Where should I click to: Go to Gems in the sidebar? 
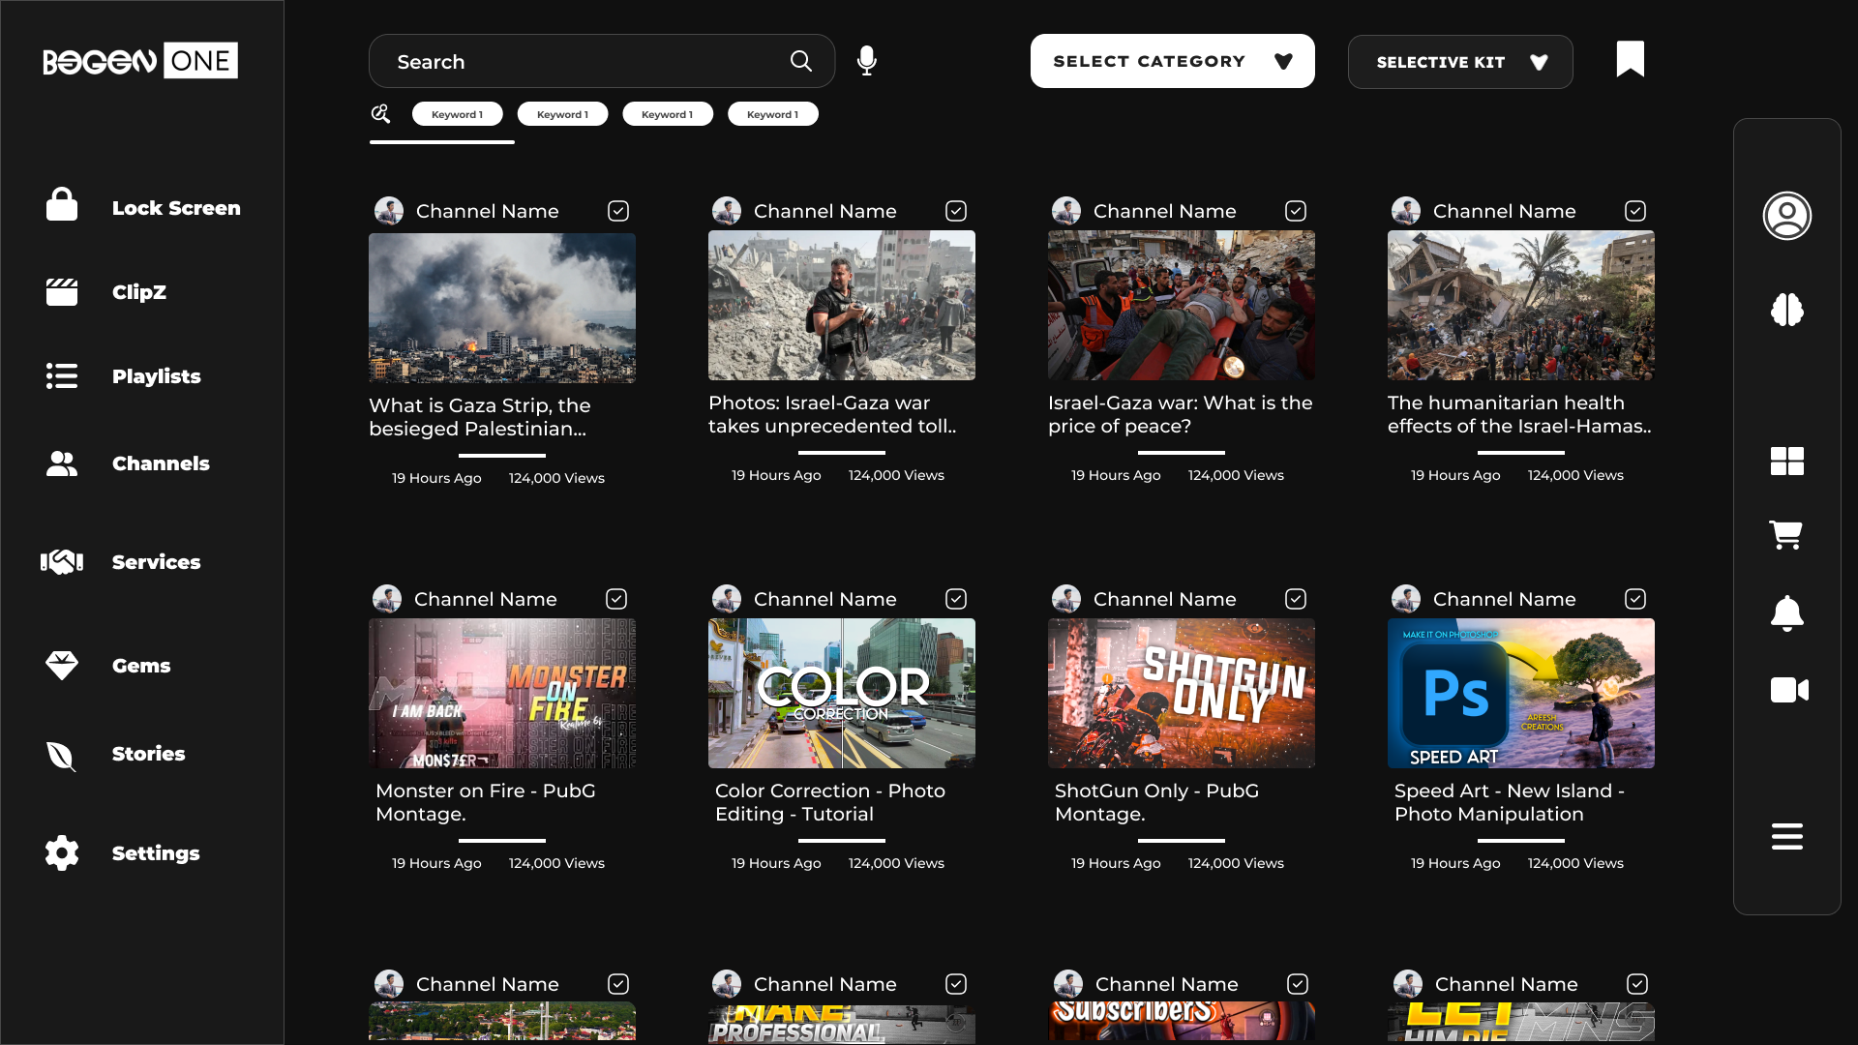140,666
